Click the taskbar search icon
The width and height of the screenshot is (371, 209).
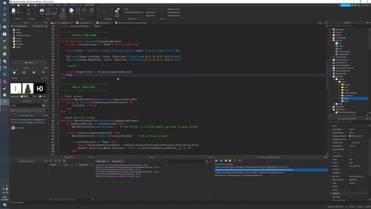pyautogui.click(x=5, y=9)
